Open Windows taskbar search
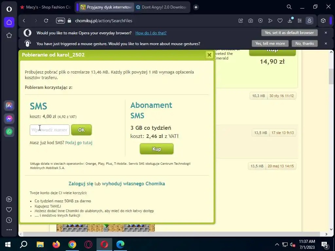 [x=24, y=244]
